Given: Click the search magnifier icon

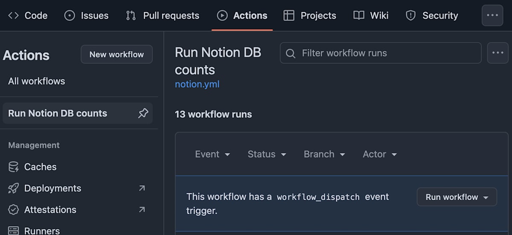Looking at the screenshot, I should (x=291, y=54).
